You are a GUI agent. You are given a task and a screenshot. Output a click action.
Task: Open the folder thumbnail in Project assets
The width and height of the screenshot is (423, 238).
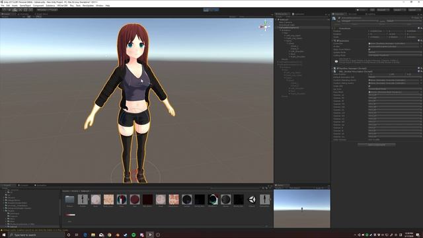[x=69, y=200]
